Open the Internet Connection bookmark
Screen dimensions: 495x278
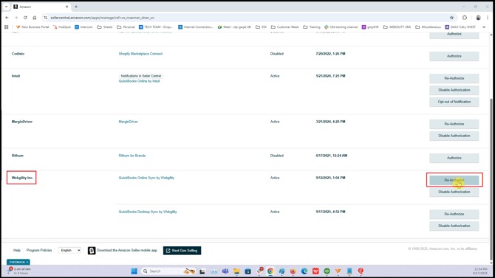tap(196, 27)
